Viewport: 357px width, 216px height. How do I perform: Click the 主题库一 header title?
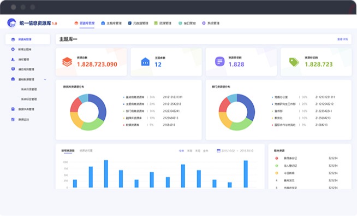(x=68, y=39)
